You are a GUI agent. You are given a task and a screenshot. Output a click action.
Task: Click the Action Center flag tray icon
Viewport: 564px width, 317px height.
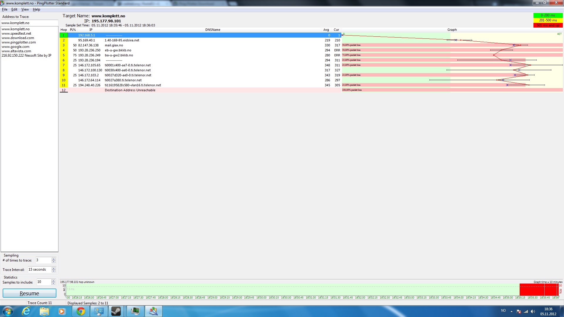519,311
